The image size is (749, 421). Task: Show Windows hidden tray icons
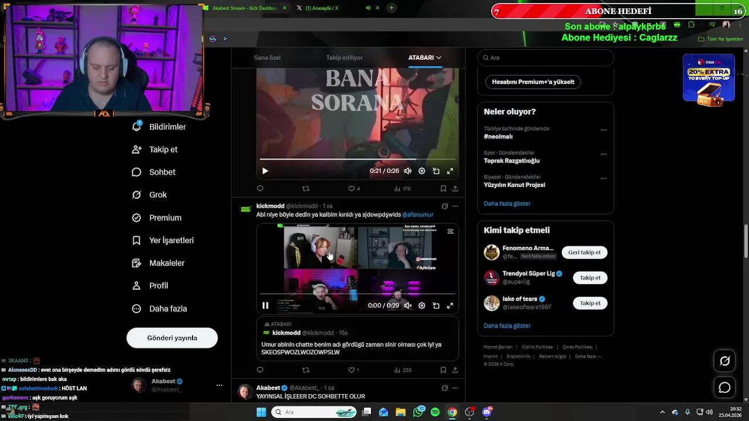(662, 412)
